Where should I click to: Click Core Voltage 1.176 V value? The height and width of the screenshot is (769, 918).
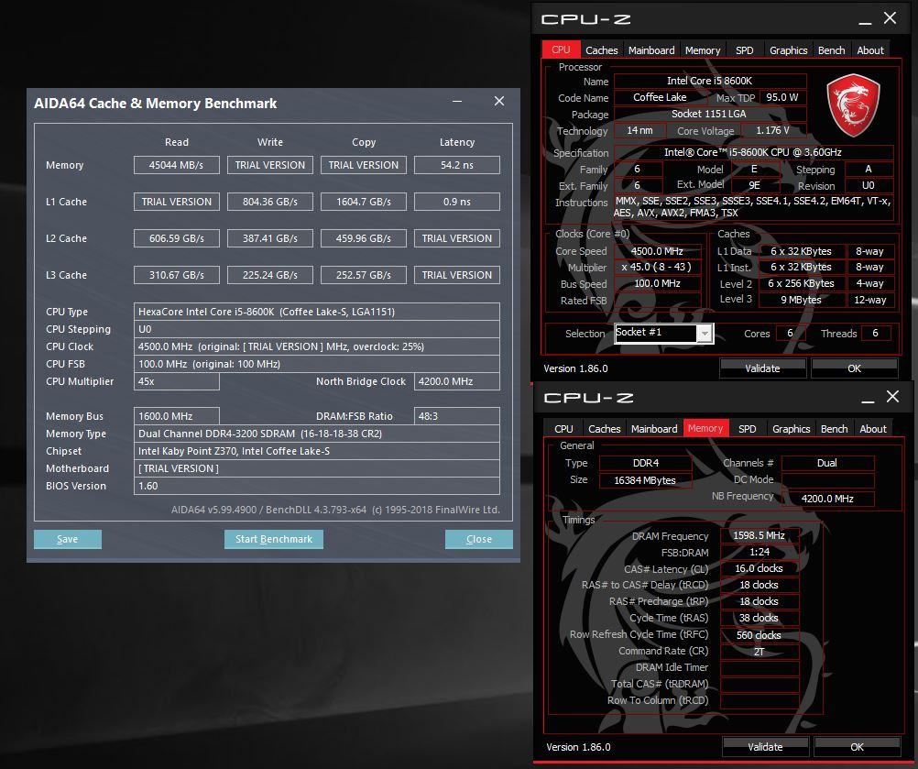point(773,130)
